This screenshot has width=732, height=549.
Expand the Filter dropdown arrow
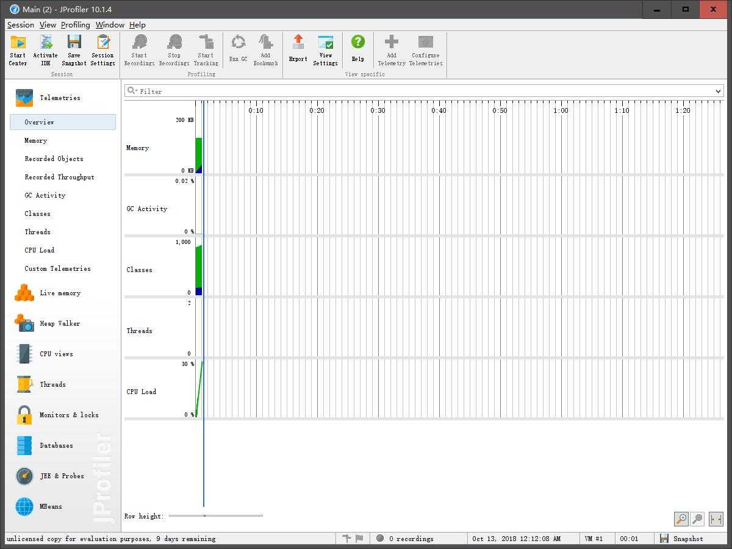(718, 91)
